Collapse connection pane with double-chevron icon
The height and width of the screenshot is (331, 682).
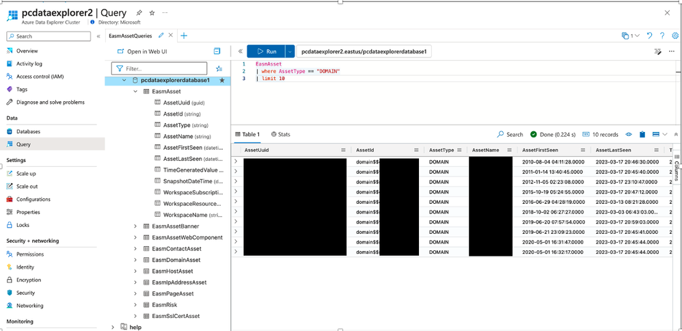(x=241, y=51)
